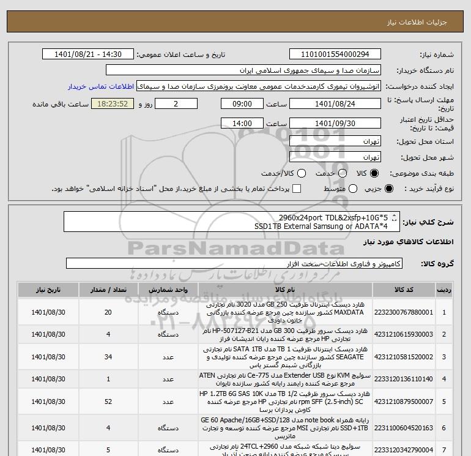Click the buyer organization name field
Viewport: 471px width, 456px height.
(x=243, y=70)
